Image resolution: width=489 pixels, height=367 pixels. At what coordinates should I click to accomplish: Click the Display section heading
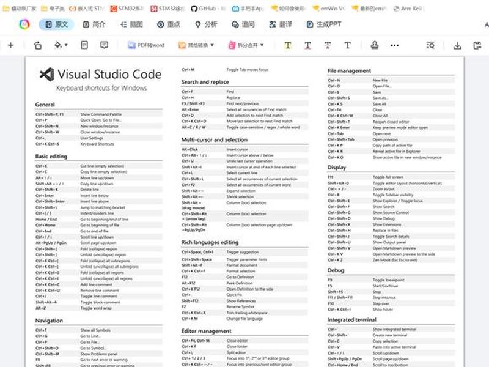[337, 168]
